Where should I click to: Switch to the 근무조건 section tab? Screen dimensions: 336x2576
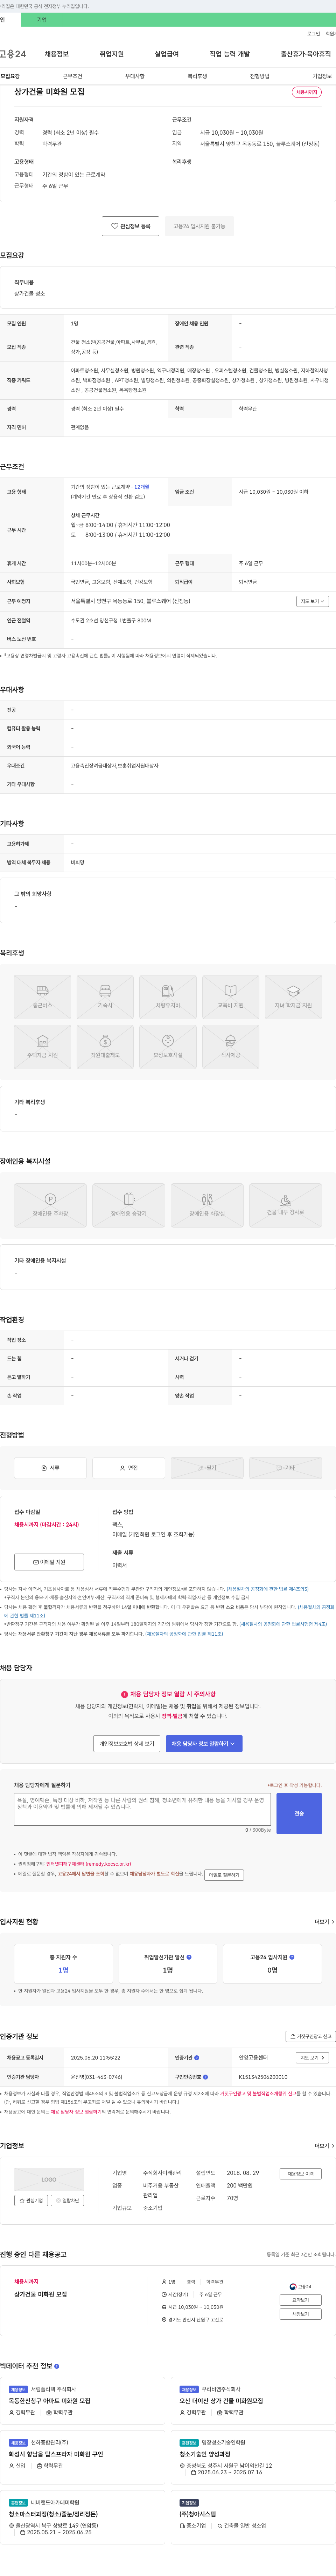click(x=73, y=76)
